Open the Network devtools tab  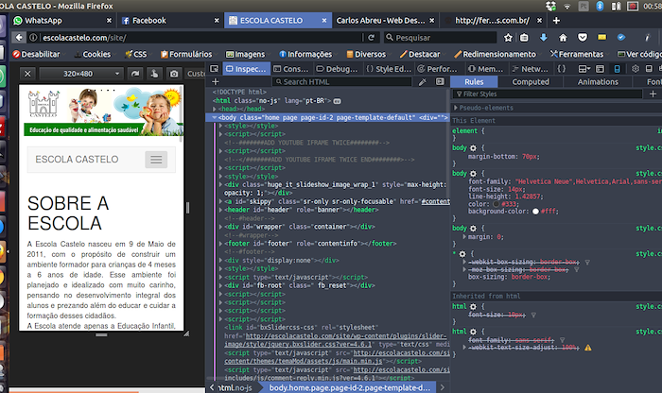point(531,69)
